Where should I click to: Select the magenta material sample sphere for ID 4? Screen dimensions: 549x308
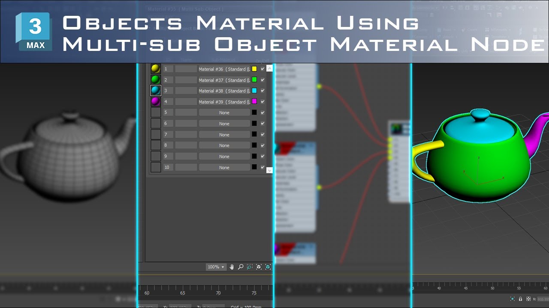(x=156, y=102)
